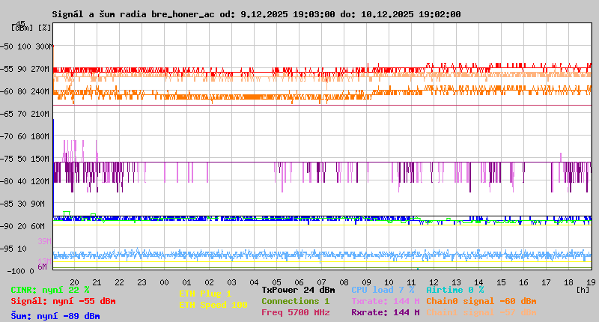Image resolution: width=599 pixels, height=322 pixels.
Task: Select the red Signál legend label
Action: coord(63,301)
